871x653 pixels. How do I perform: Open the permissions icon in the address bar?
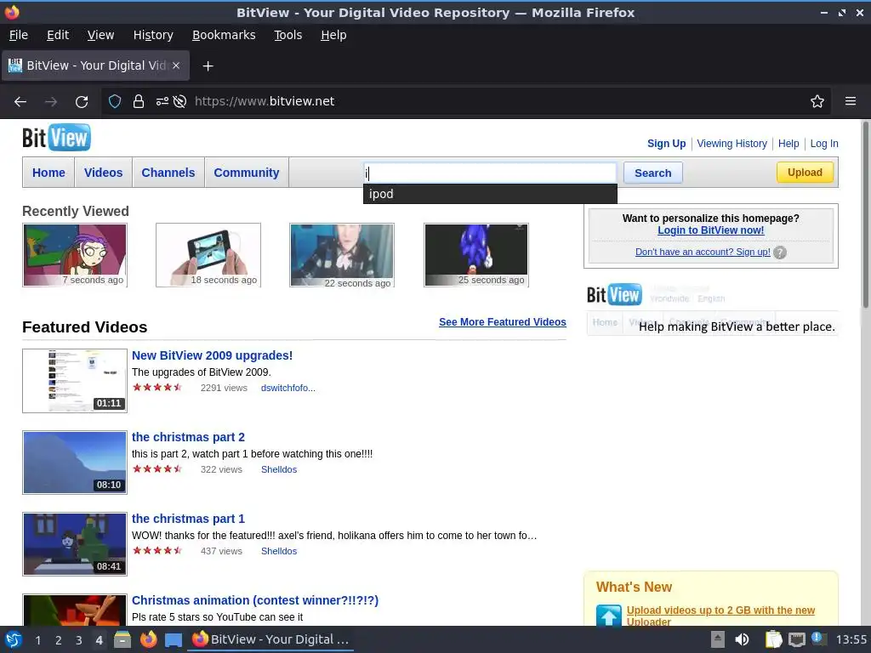point(162,102)
